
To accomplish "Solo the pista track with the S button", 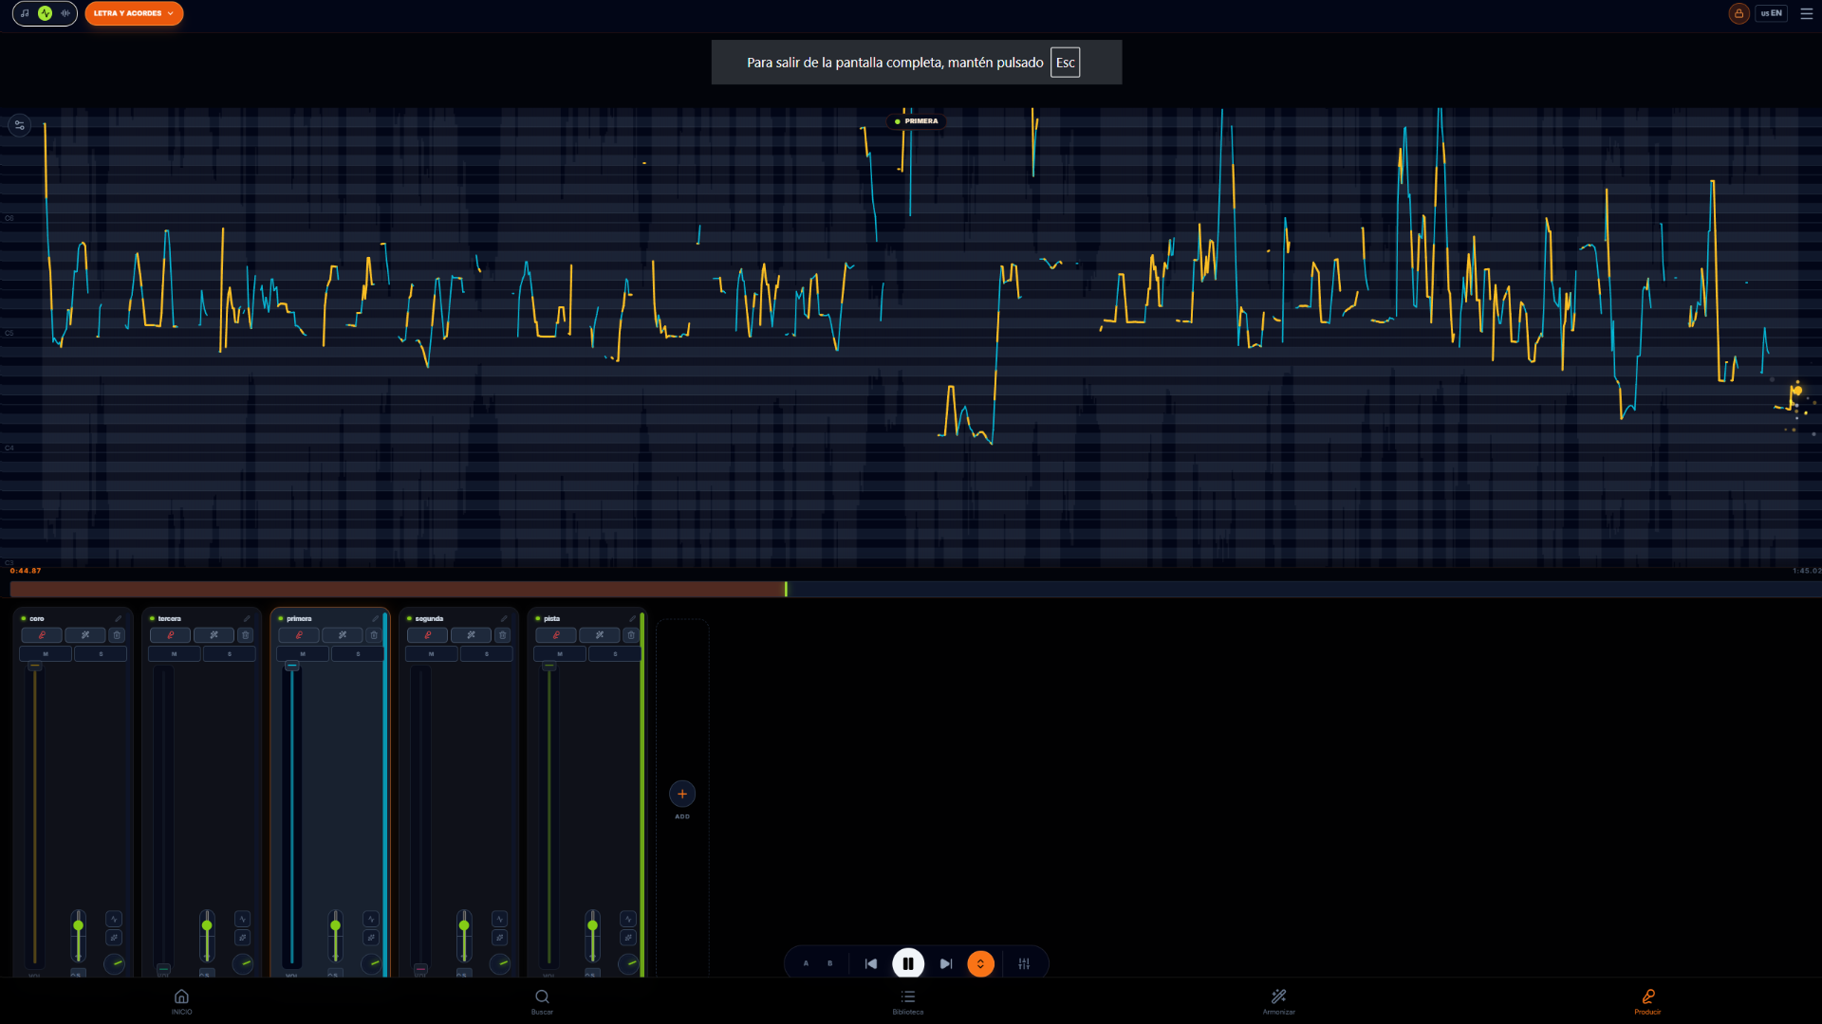I will pyautogui.click(x=615, y=653).
